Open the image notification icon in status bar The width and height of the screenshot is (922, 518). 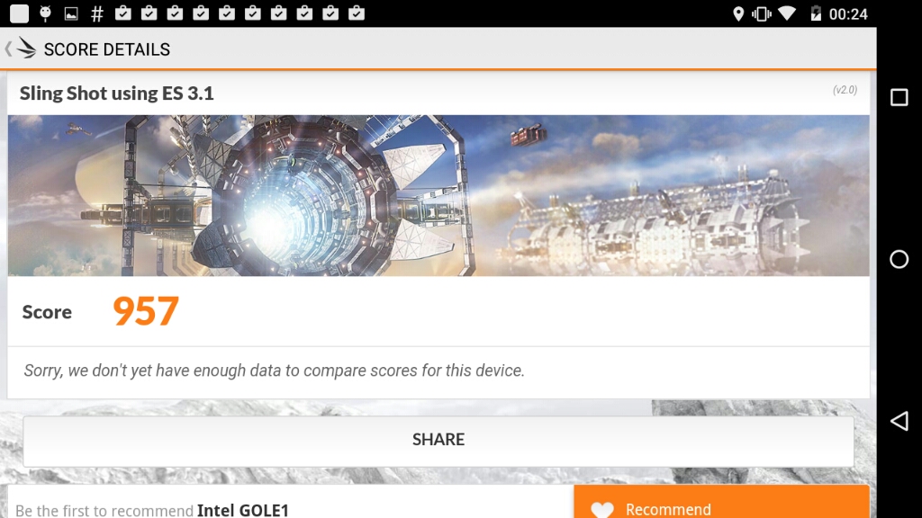[x=71, y=14]
